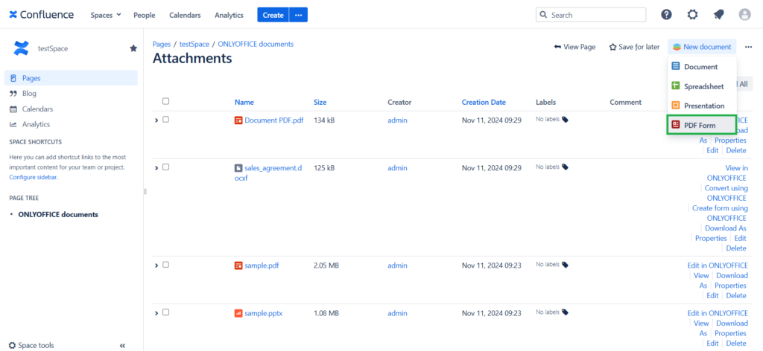Open the user profile avatar
Viewport: 763px width, 351px height.
(x=744, y=15)
